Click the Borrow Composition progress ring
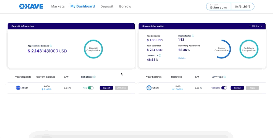This screenshot has height=138, width=273. pos(221,49)
